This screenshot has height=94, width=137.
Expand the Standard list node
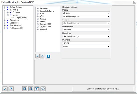tap(38, 29)
